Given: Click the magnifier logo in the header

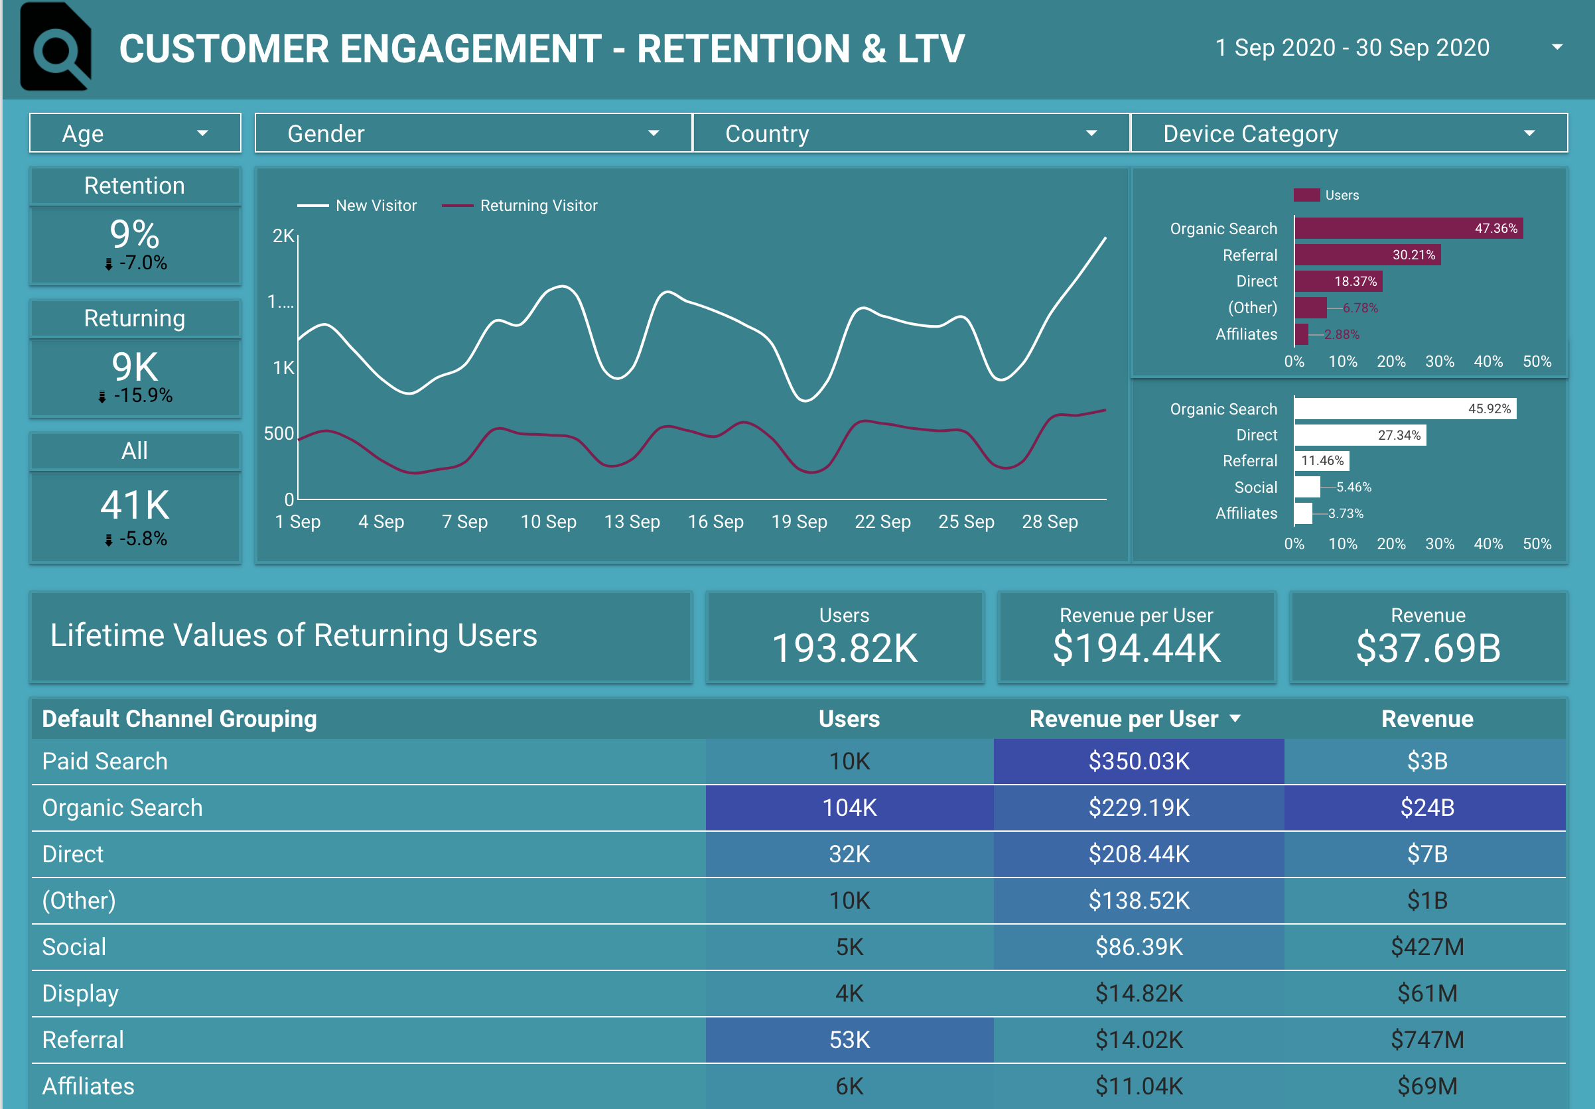Looking at the screenshot, I should click(x=56, y=48).
